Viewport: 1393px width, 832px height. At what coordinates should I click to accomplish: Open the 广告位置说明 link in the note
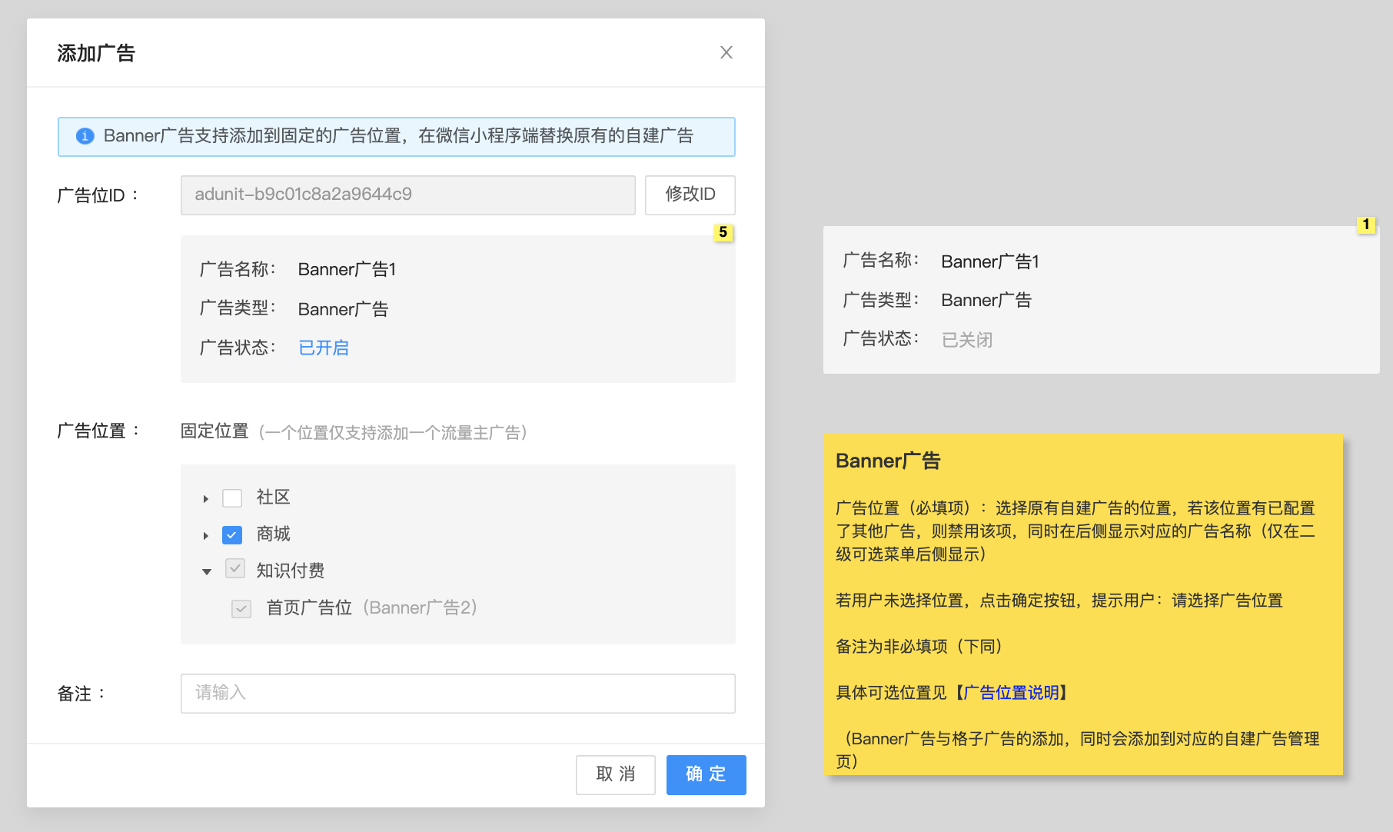[1011, 693]
